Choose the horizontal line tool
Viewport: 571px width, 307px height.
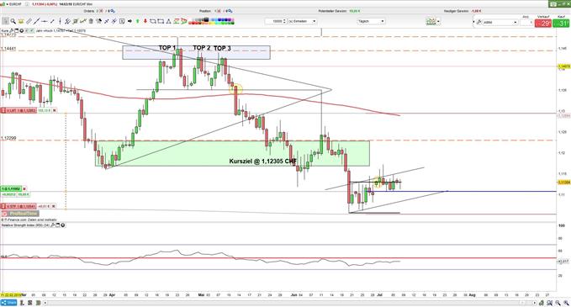click(x=45, y=22)
